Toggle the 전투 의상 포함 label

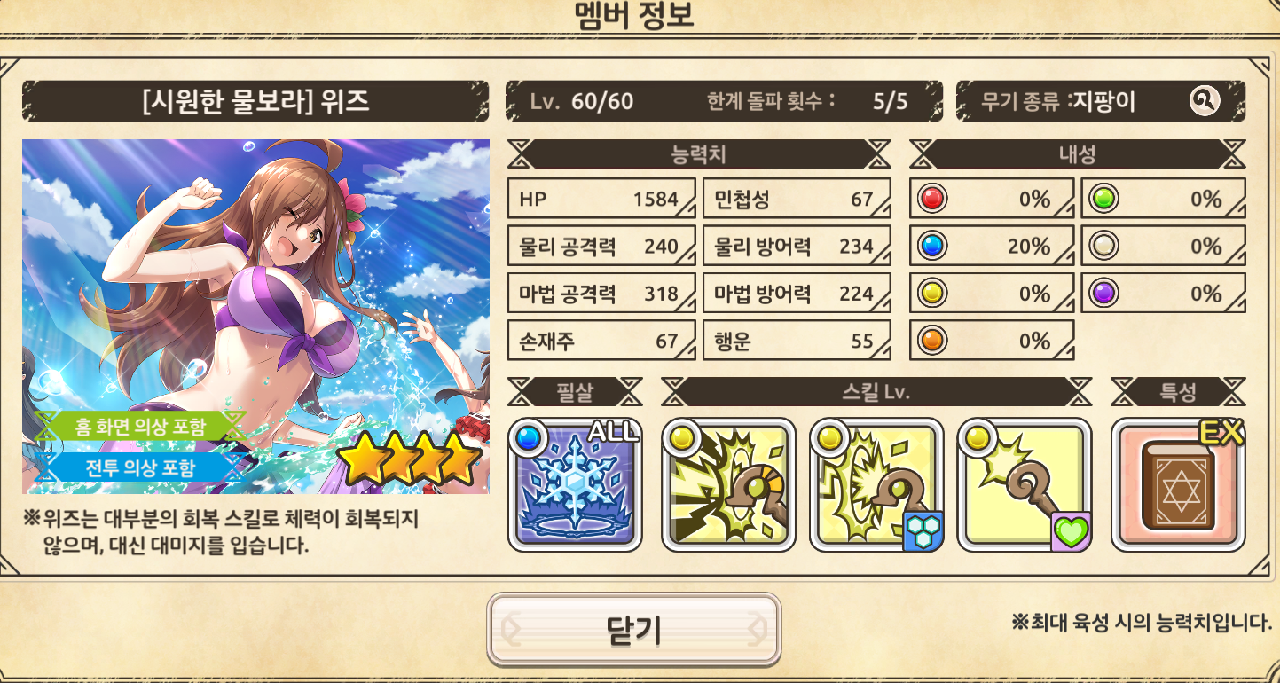click(137, 467)
